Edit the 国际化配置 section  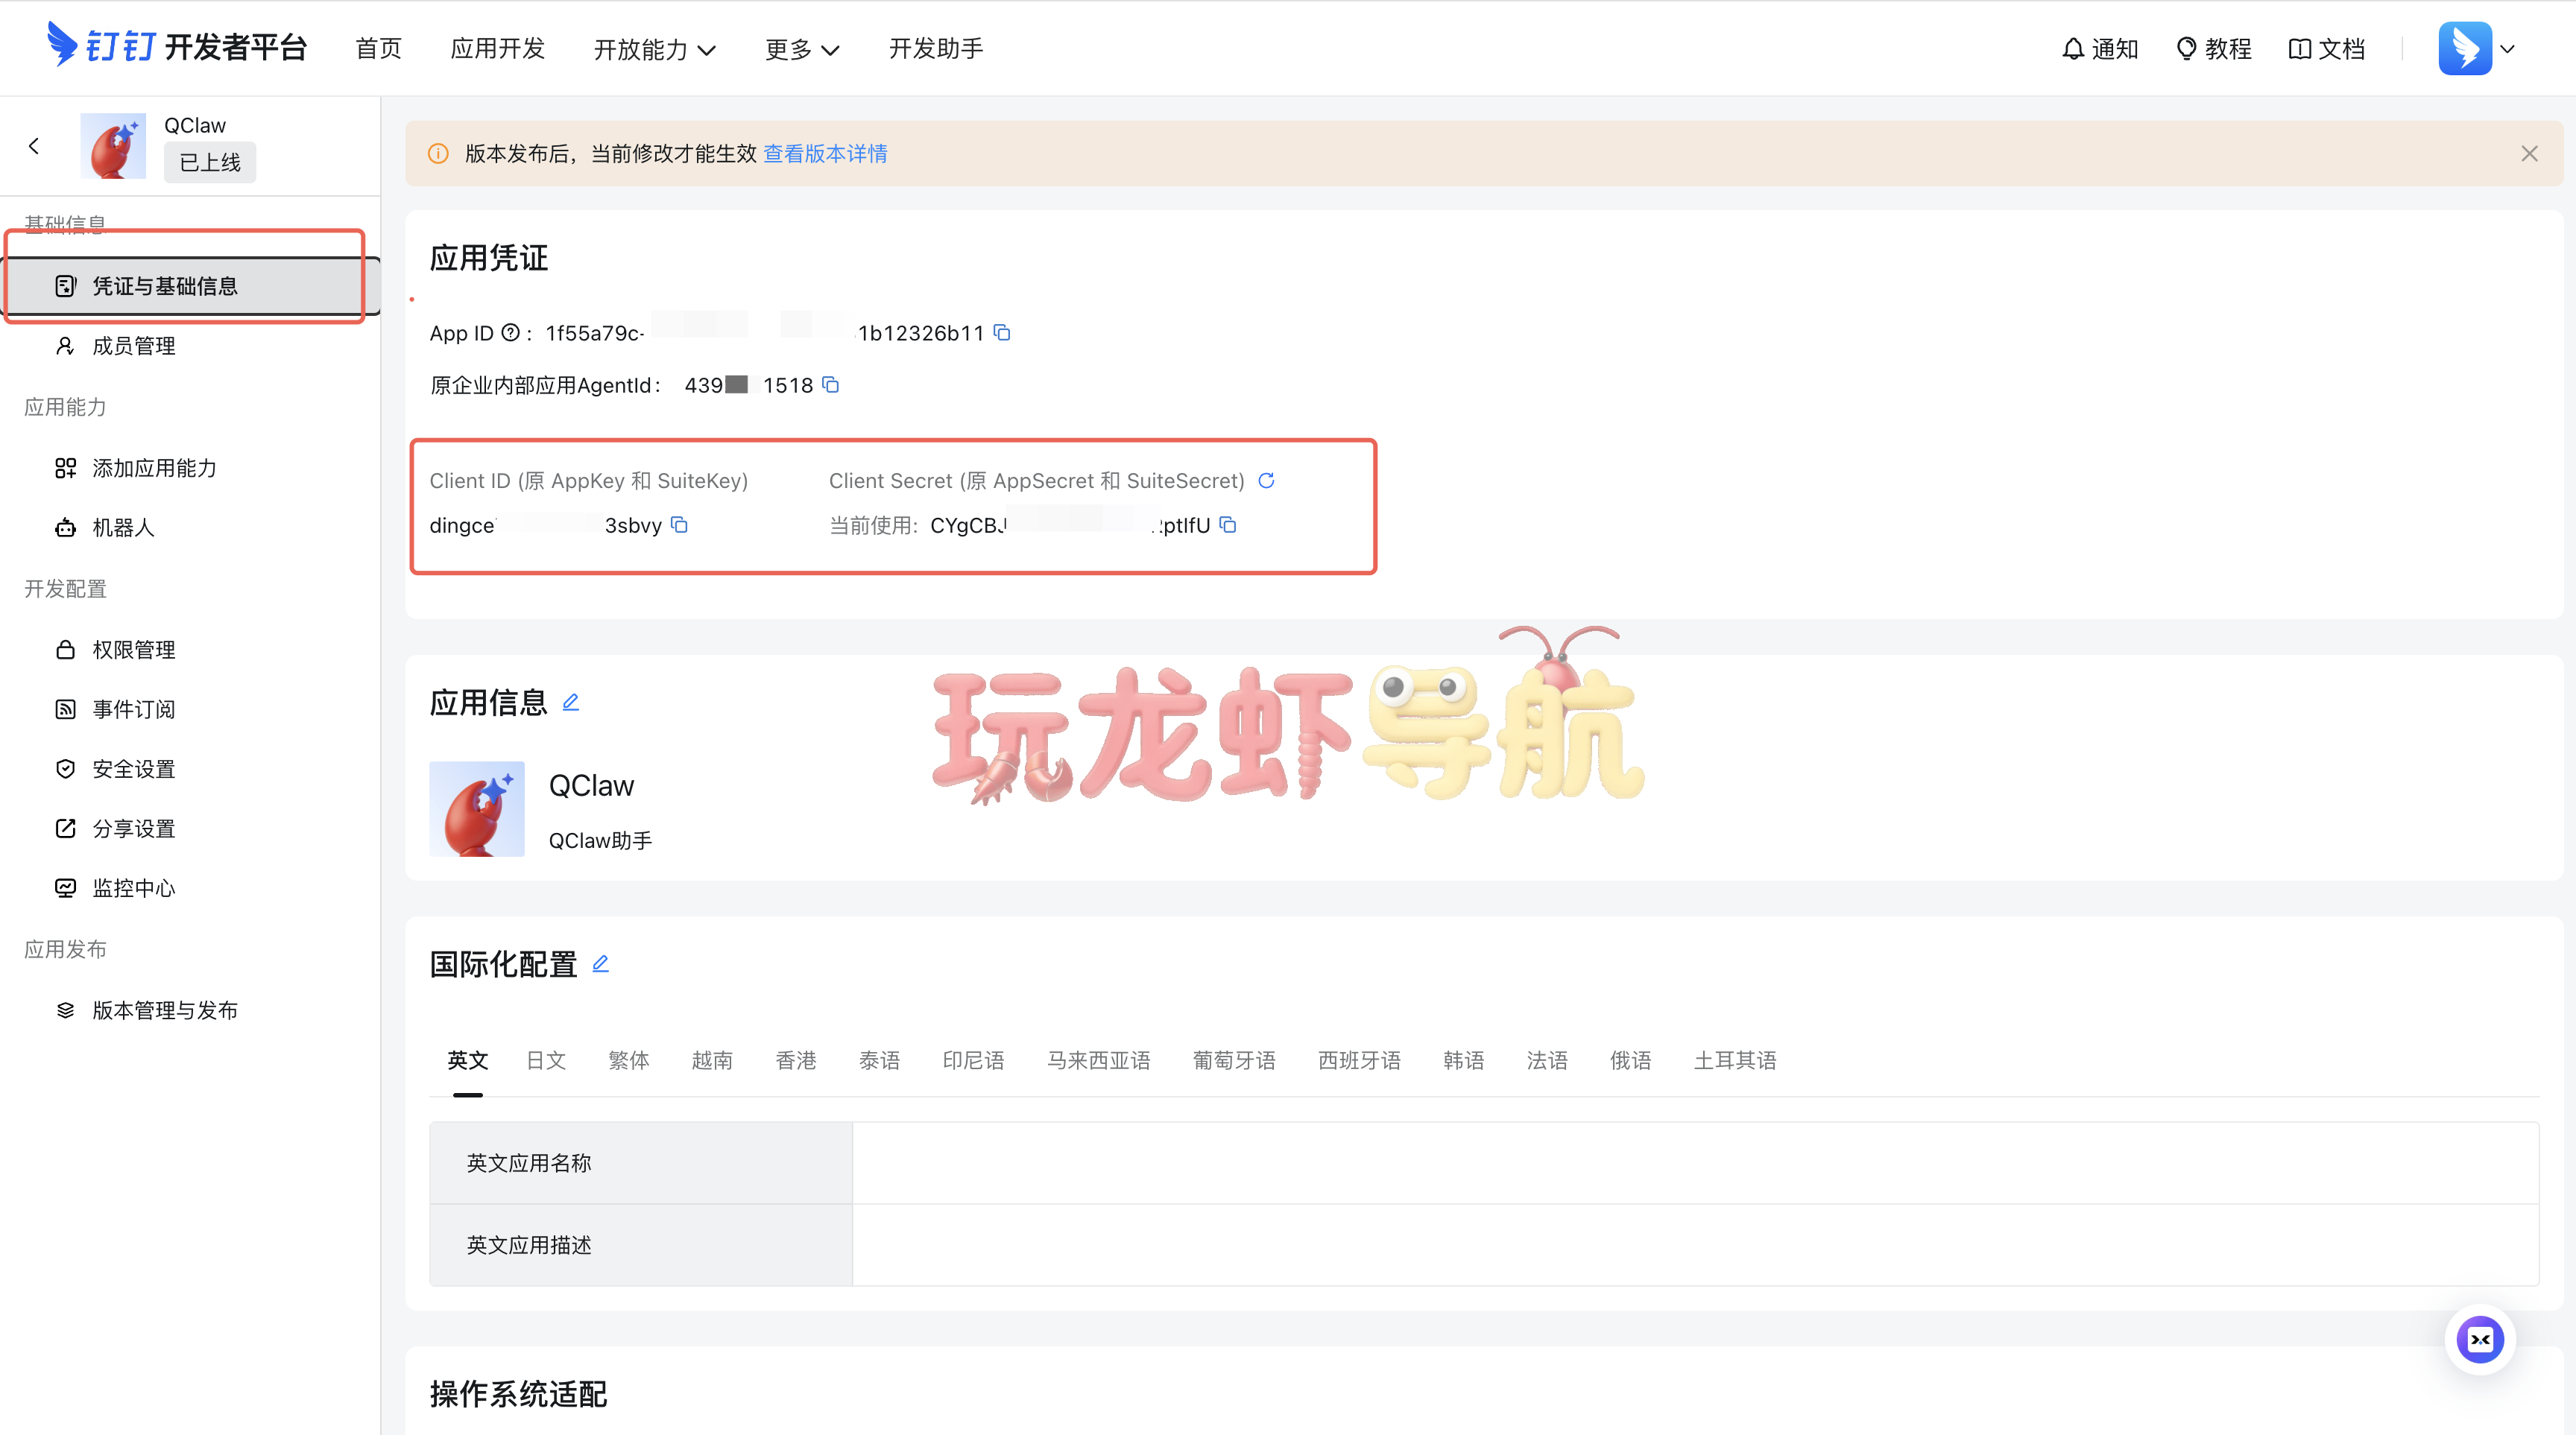pos(601,964)
